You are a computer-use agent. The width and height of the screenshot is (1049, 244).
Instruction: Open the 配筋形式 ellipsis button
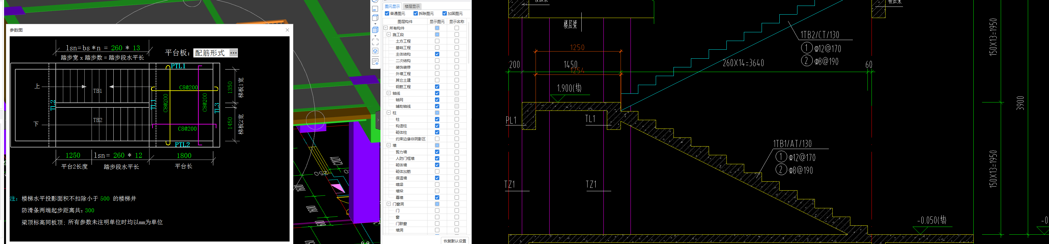[x=233, y=53]
